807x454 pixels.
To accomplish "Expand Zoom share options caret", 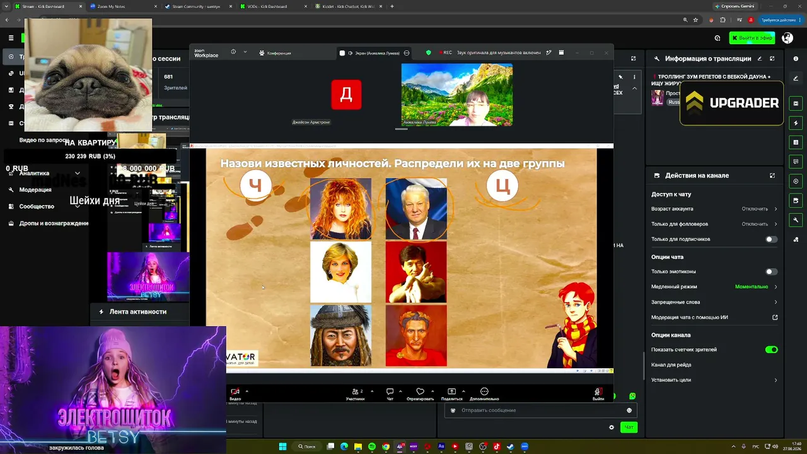I will [x=463, y=391].
